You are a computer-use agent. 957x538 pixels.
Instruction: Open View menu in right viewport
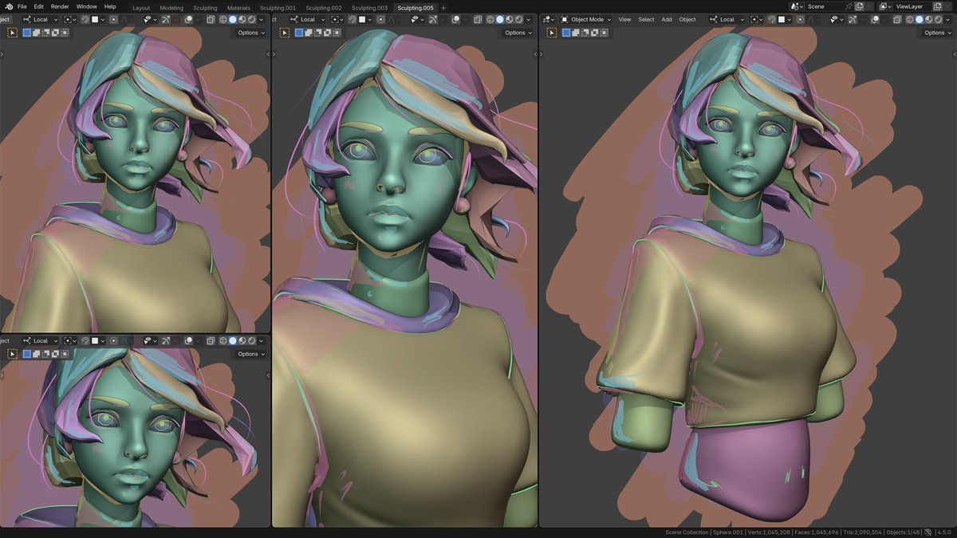624,19
